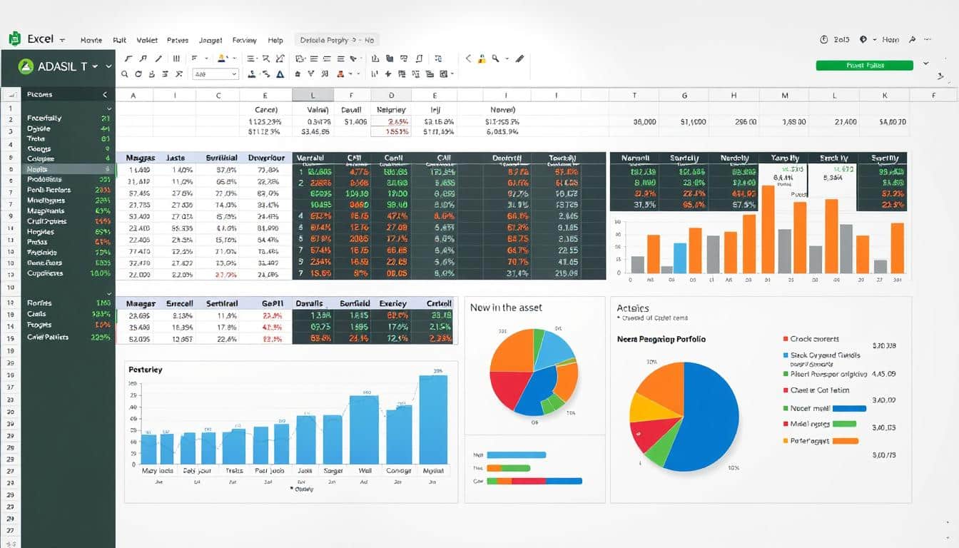Click the orange bar next to Pafet'agget

(x=845, y=441)
